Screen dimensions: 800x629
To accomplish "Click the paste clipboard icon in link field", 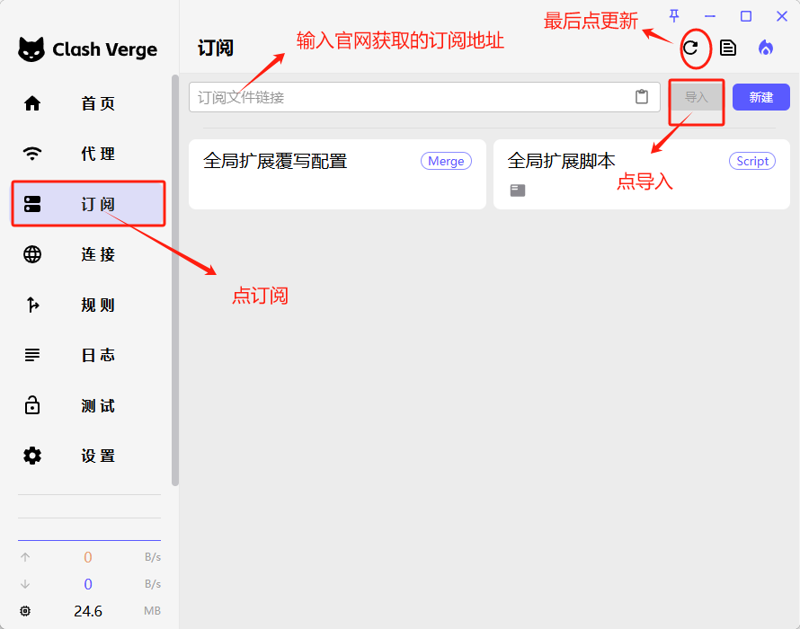I will [642, 97].
